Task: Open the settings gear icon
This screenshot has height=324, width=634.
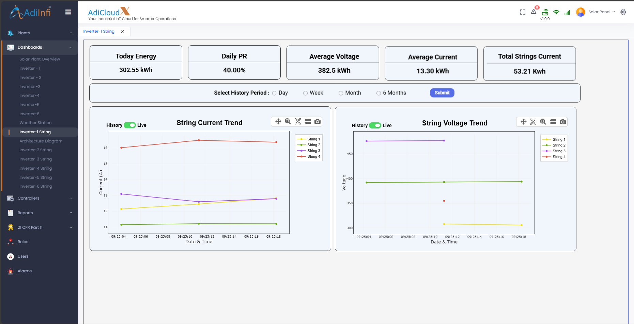Action: pyautogui.click(x=623, y=12)
